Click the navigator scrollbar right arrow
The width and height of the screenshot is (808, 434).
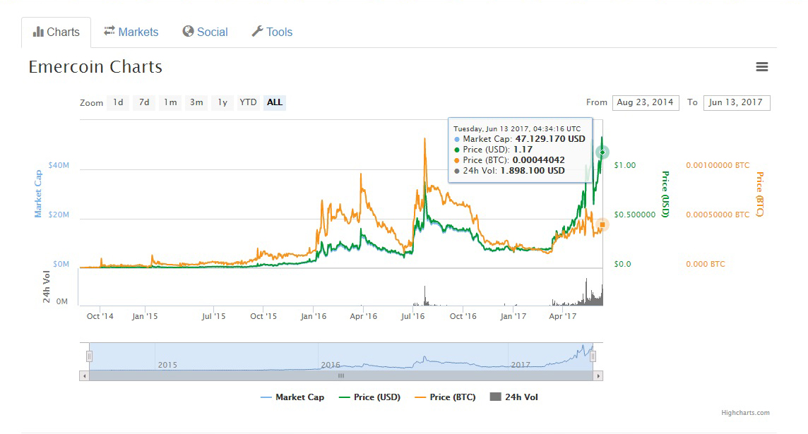pyautogui.click(x=598, y=376)
